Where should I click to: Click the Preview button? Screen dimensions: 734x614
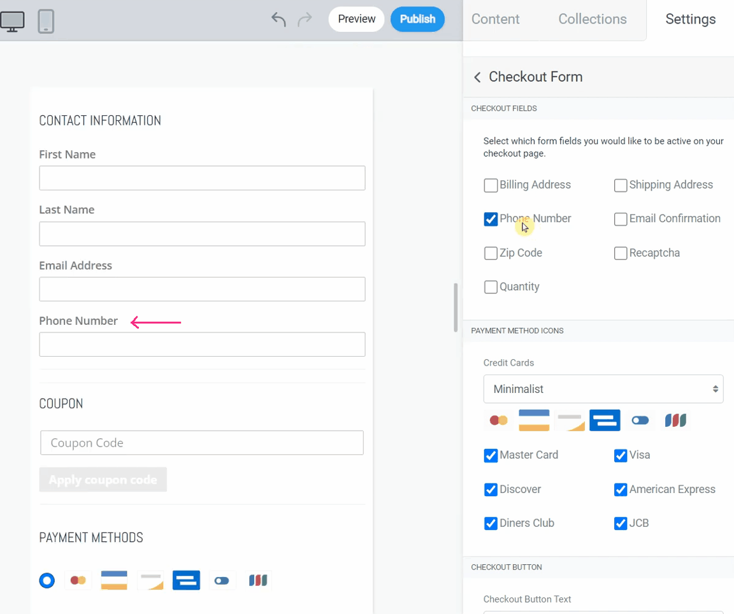pos(357,19)
